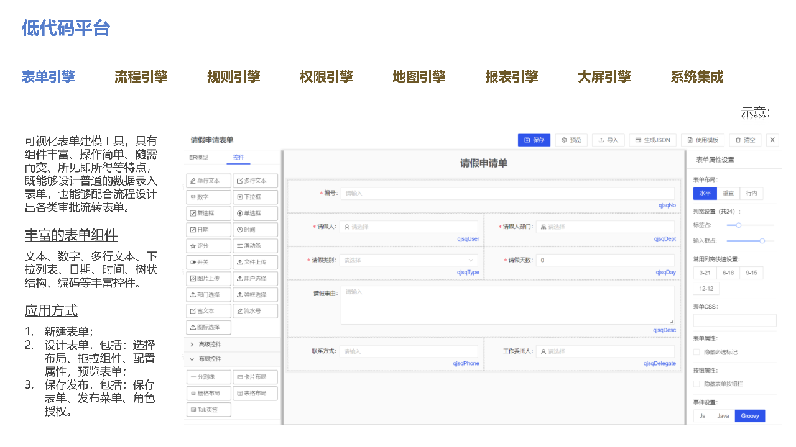Image resolution: width=796 pixels, height=447 pixels.
Task: Switch to the ER模型 tab
Action: (198, 158)
